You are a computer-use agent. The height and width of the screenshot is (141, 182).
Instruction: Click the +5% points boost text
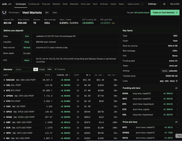tap(141, 12)
